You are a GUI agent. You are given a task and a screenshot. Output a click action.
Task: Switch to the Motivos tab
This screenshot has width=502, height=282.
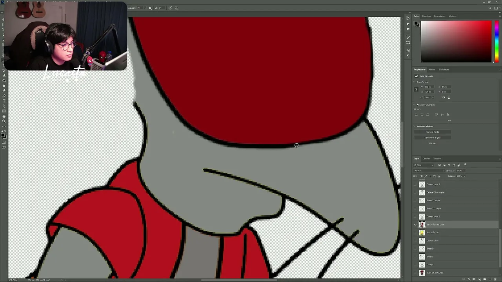[x=453, y=16]
